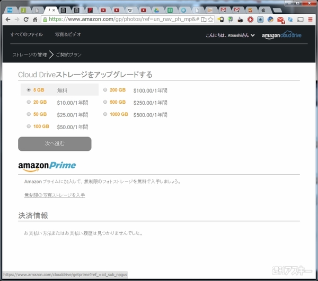318x281 pixels.
Task: Go back using the browser back arrow
Action: click(8, 20)
